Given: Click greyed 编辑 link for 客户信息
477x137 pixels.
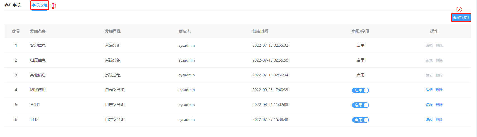Looking at the screenshot, I should pyautogui.click(x=429, y=46).
